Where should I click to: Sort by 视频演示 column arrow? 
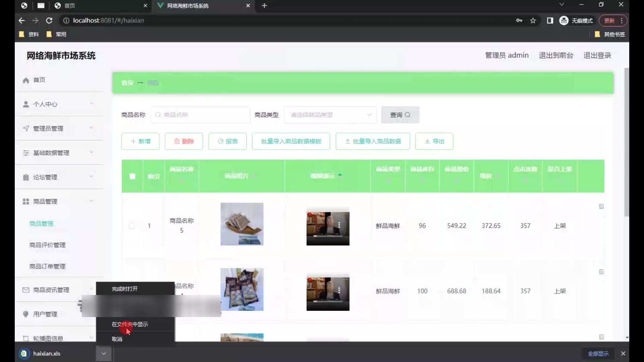click(340, 175)
